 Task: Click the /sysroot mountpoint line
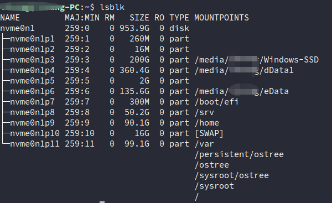[214, 186]
